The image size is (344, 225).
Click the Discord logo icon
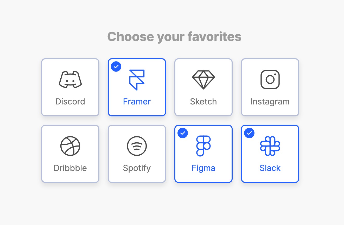point(70,79)
